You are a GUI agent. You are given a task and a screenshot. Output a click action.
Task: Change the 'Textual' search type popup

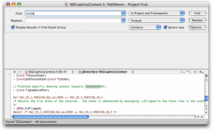tap(157, 20)
